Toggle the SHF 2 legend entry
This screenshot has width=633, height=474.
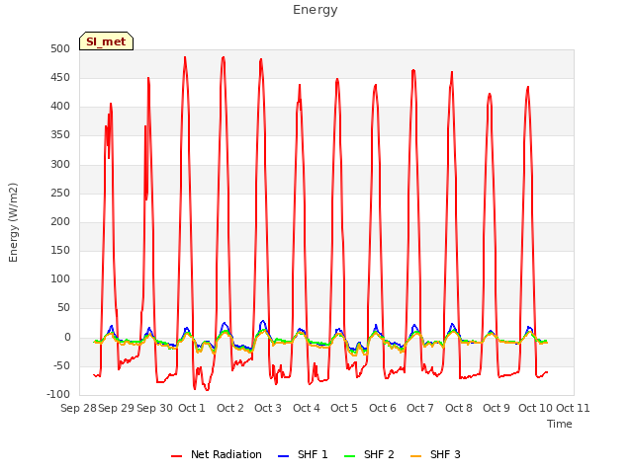click(369, 454)
